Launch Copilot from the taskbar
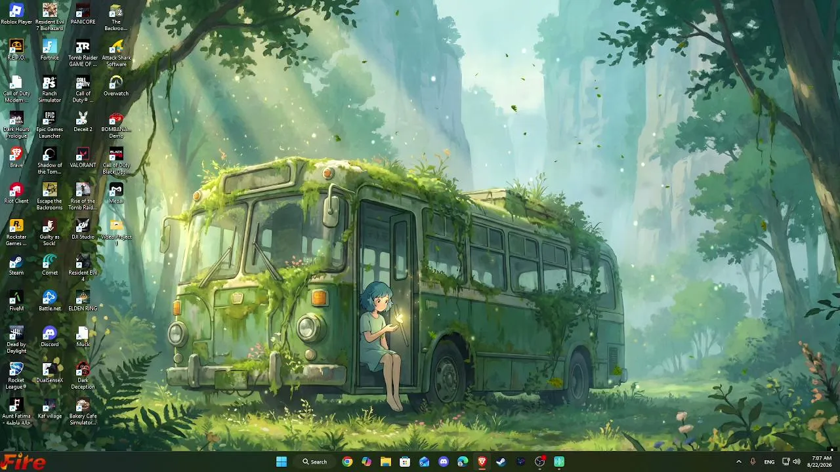This screenshot has height=472, width=840. (366, 462)
